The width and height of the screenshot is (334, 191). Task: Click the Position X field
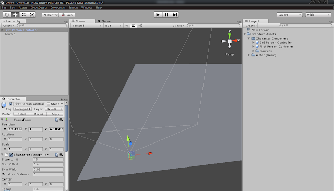pos(15,129)
